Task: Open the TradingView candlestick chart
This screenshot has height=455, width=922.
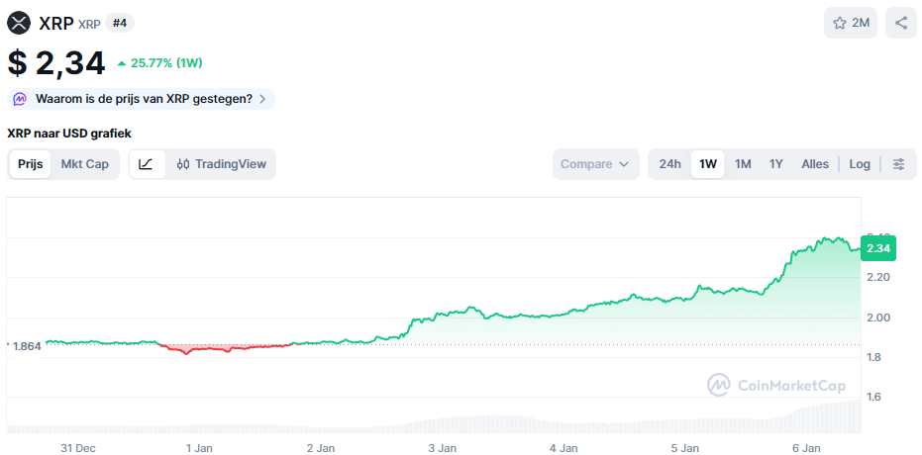Action: (221, 164)
